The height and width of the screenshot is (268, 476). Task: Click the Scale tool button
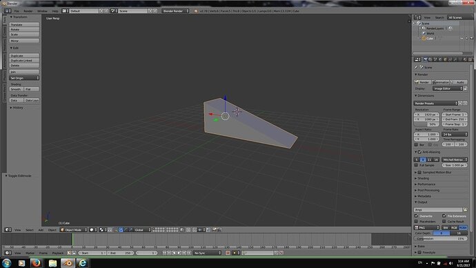tap(24, 35)
